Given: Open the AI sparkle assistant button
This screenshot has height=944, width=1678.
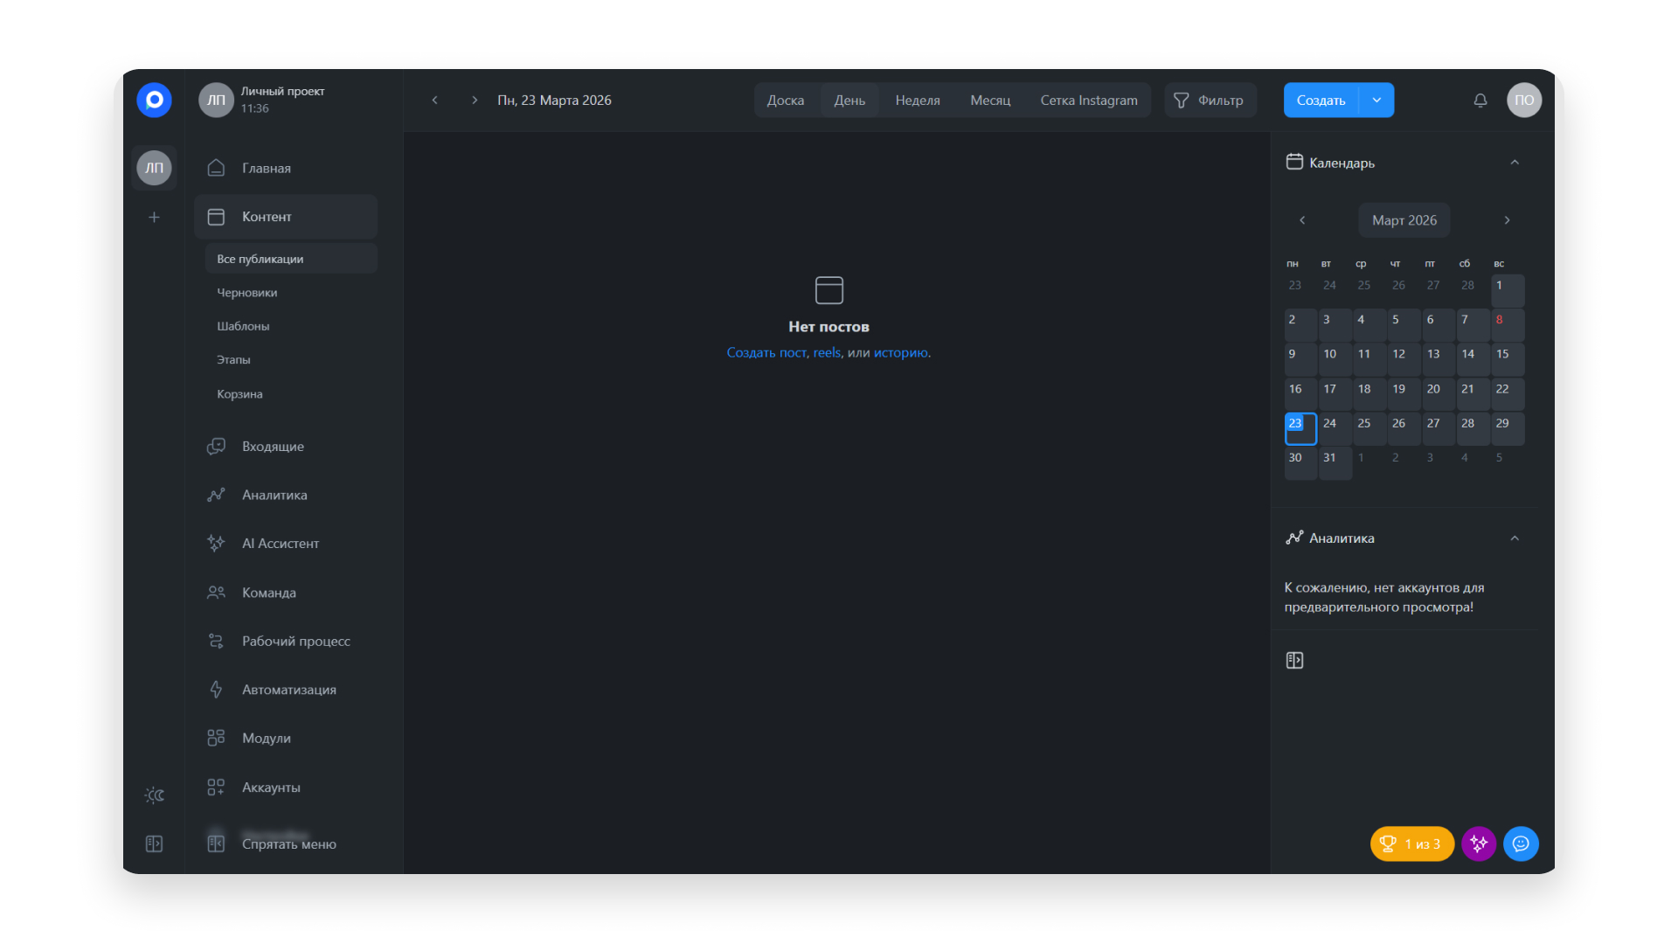Looking at the screenshot, I should pyautogui.click(x=1478, y=843).
